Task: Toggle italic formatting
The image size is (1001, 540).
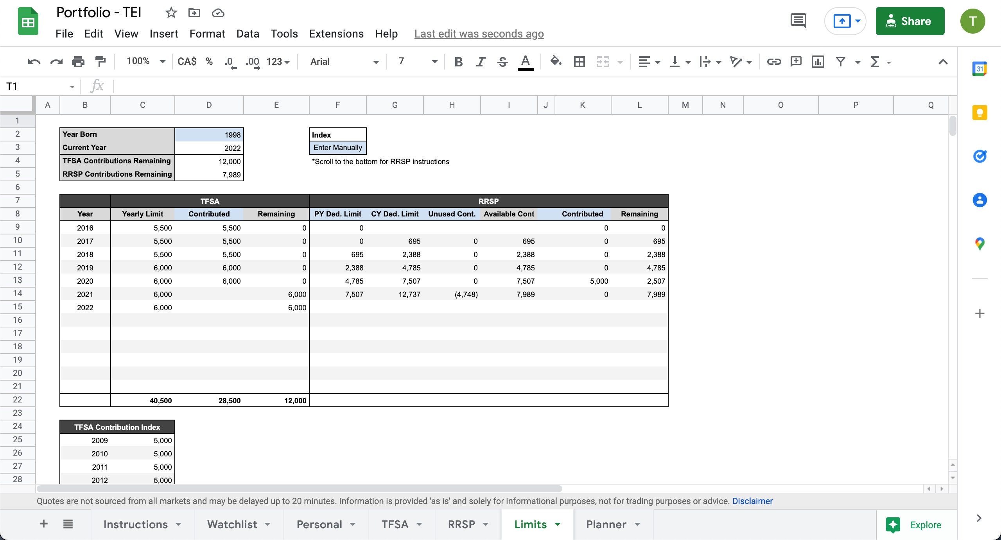Action: (x=481, y=62)
